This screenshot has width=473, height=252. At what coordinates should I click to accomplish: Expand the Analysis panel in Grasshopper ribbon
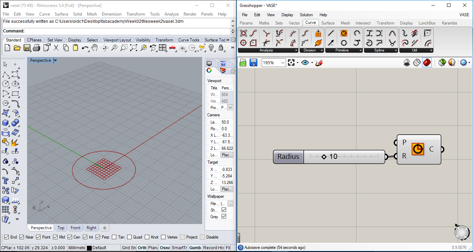[x=296, y=50]
